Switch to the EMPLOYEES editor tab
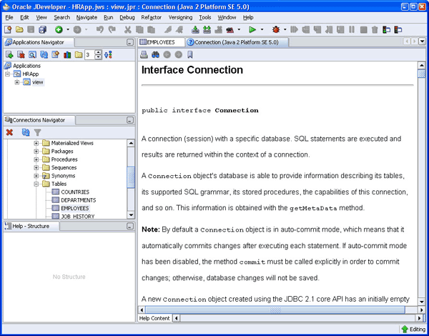 (x=161, y=42)
